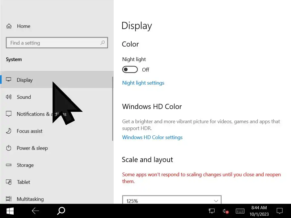Click the Display monitor icon in sidebar
The width and height of the screenshot is (291, 218).
tap(9, 79)
